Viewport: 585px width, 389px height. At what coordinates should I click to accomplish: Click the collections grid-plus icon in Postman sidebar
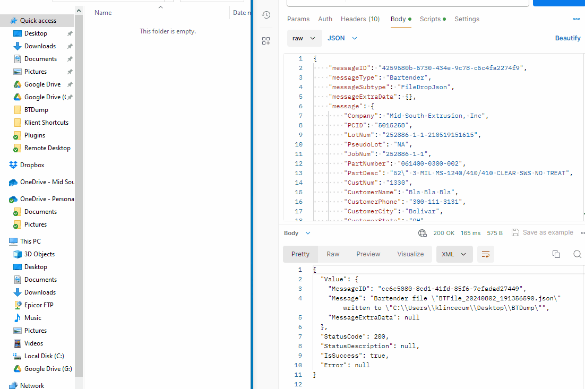(266, 41)
